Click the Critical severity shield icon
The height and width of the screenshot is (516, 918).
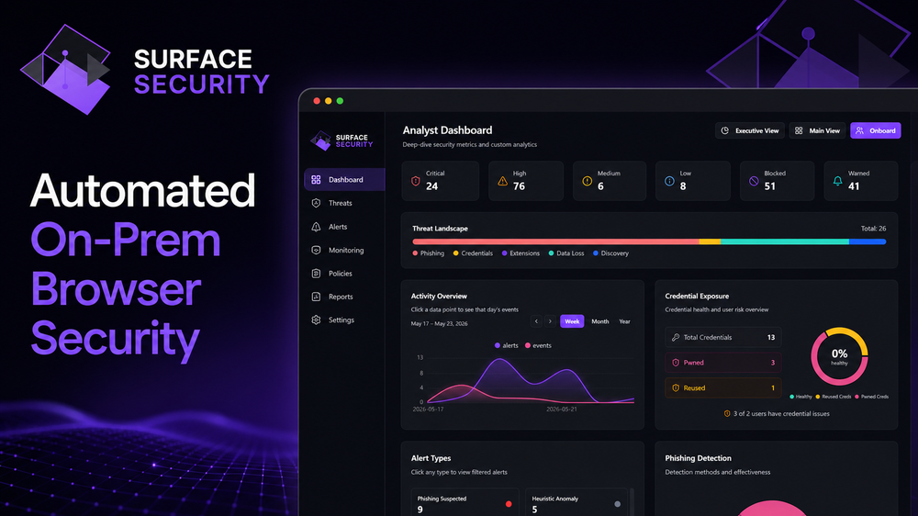(416, 181)
